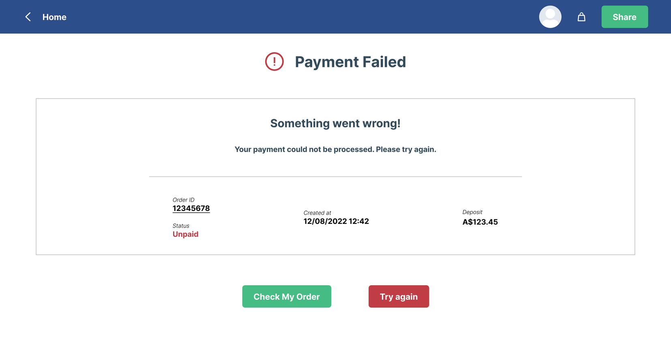Open account settings via the avatar
The width and height of the screenshot is (671, 352).
tap(550, 17)
